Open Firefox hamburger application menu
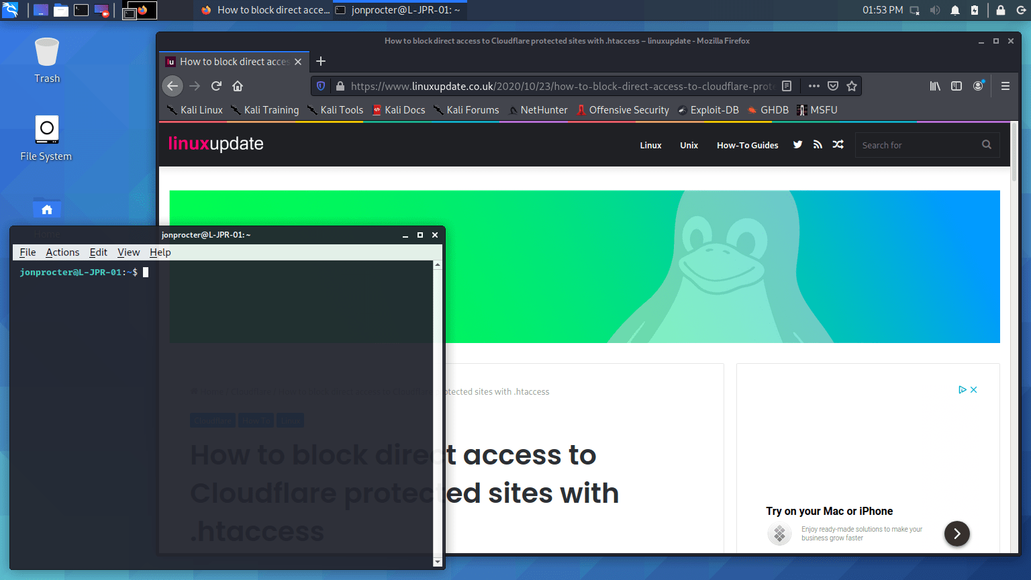The height and width of the screenshot is (580, 1031). [1005, 86]
